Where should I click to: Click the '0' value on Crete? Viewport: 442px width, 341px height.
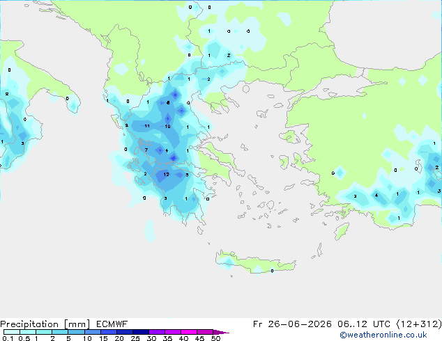pos(272,271)
